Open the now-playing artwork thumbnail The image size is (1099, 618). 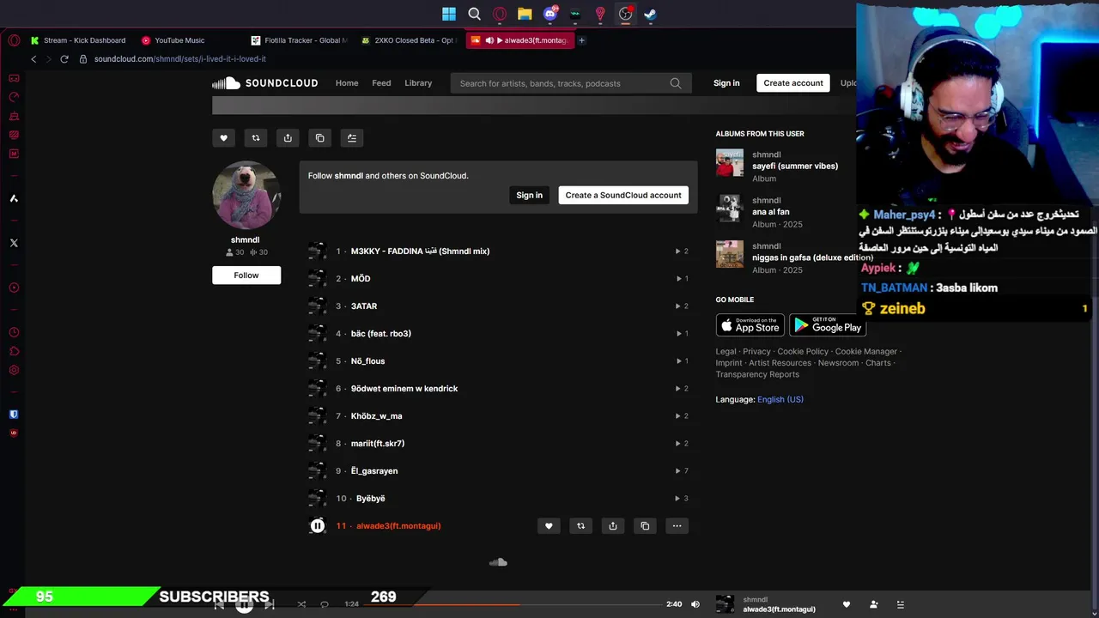(726, 604)
